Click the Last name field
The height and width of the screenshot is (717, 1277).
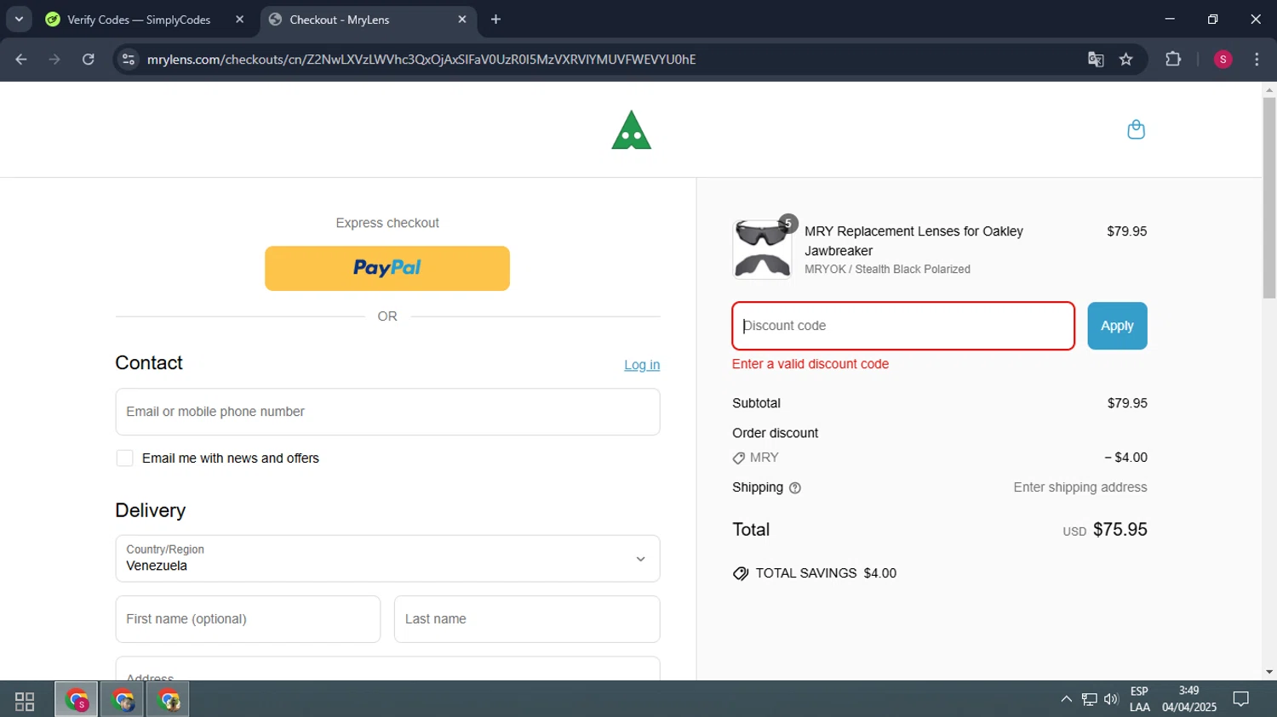(x=527, y=619)
